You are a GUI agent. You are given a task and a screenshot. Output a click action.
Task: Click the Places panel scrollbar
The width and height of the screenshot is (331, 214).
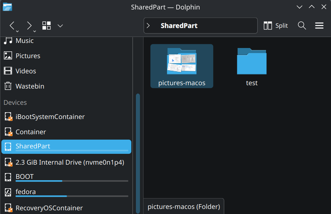[138, 153]
